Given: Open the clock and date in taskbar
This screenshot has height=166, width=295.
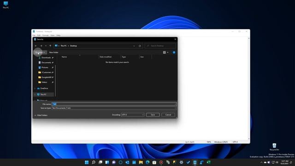Looking at the screenshot, I should pos(285,162).
